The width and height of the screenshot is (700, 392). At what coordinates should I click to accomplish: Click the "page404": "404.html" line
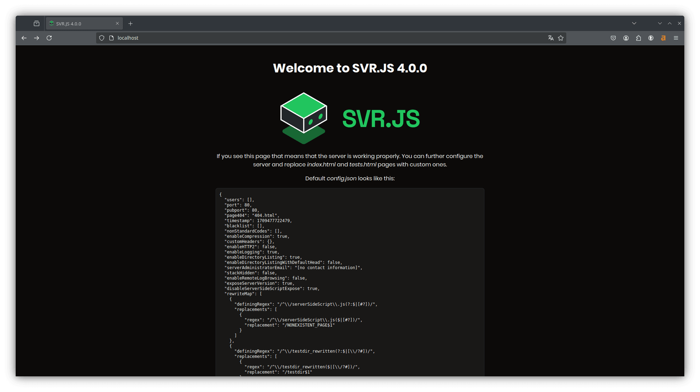coord(252,215)
